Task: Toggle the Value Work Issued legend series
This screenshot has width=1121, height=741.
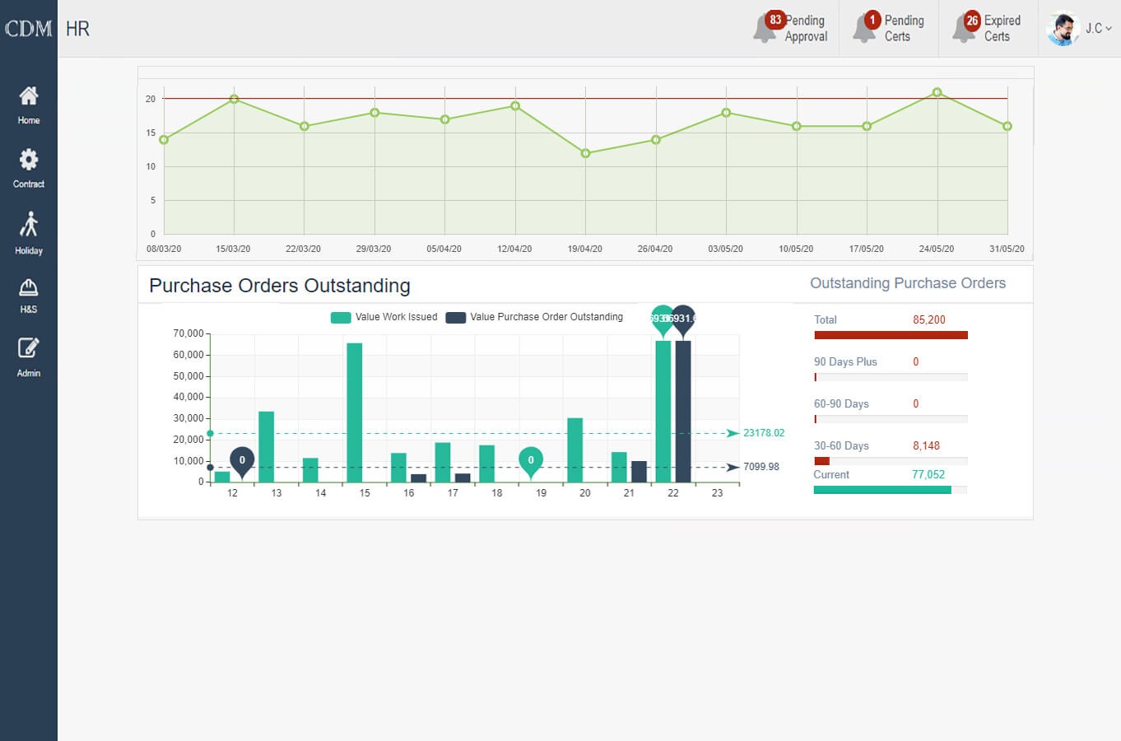Action: coord(341,318)
